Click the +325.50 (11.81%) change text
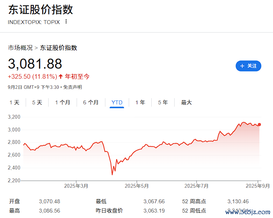 [x=33, y=76]
